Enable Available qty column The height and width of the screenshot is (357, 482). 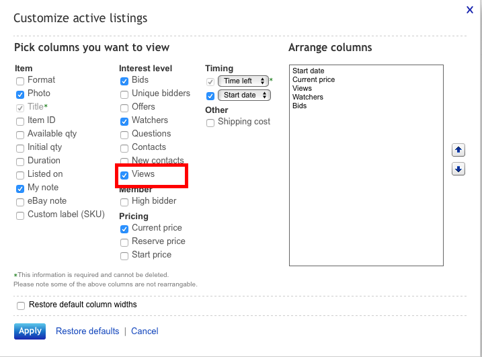(x=20, y=135)
